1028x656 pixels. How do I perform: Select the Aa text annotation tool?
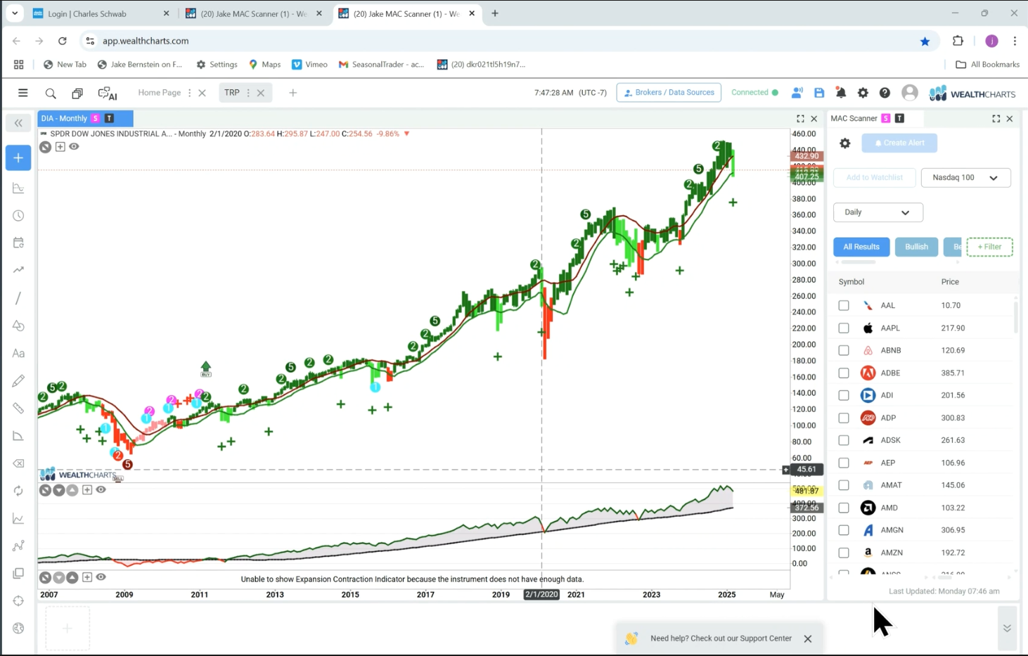click(18, 354)
